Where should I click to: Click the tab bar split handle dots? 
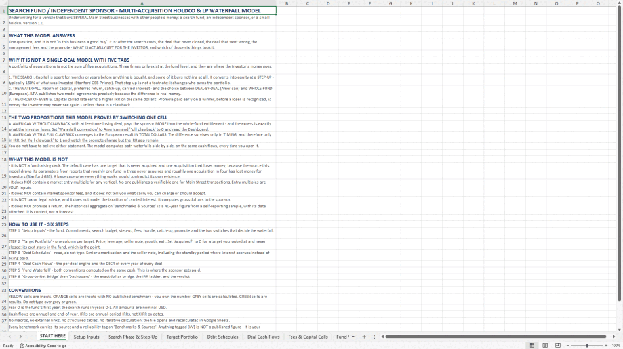374,337
